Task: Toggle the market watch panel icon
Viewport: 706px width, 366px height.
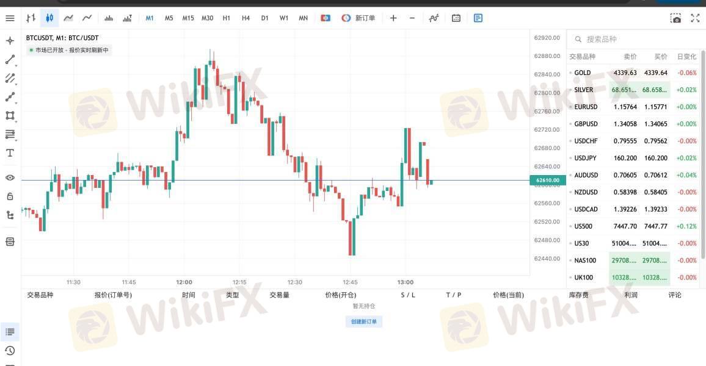Action: [x=478, y=18]
